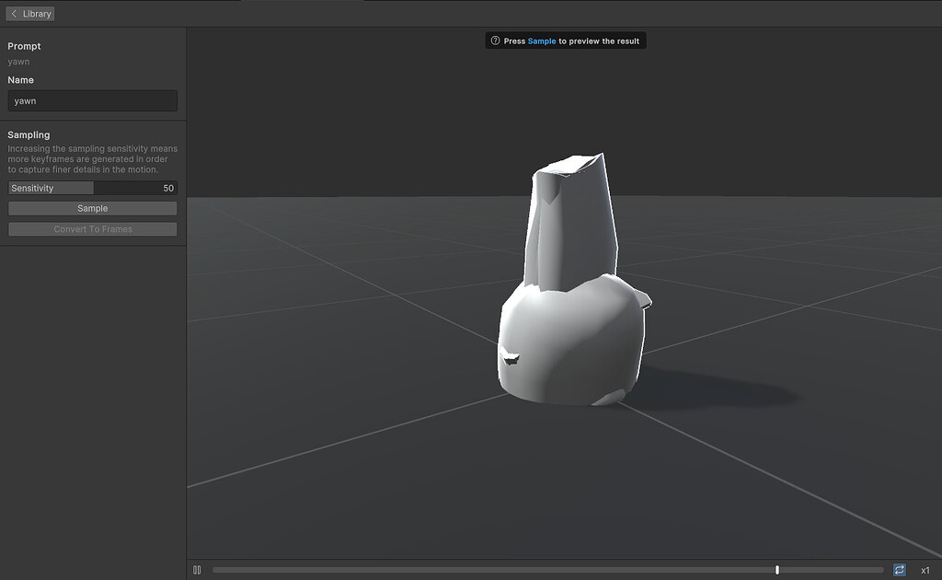This screenshot has width=942, height=580.
Task: Click the help question-mark icon in the tooltip
Action: (x=494, y=40)
